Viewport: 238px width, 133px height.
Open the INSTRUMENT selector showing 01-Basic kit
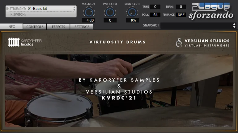[41, 9]
